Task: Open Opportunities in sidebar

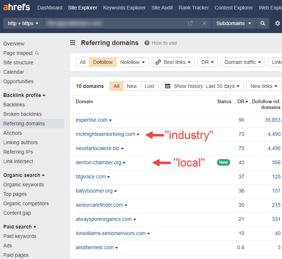Action: click(19, 81)
